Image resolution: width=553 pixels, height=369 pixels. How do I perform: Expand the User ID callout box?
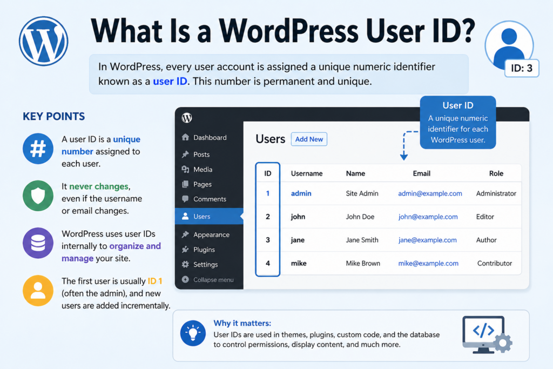coord(457,122)
